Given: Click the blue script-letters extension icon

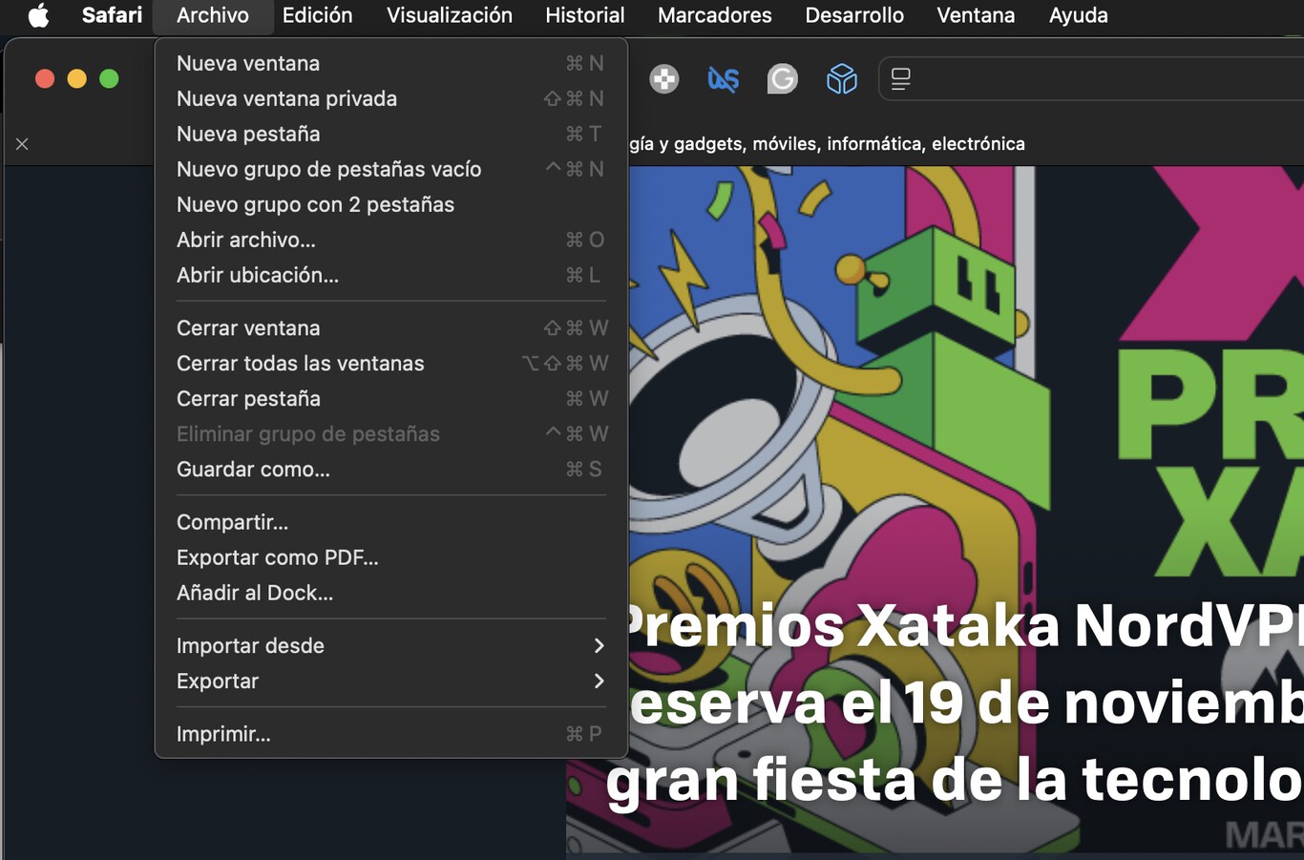Looking at the screenshot, I should pyautogui.click(x=723, y=79).
